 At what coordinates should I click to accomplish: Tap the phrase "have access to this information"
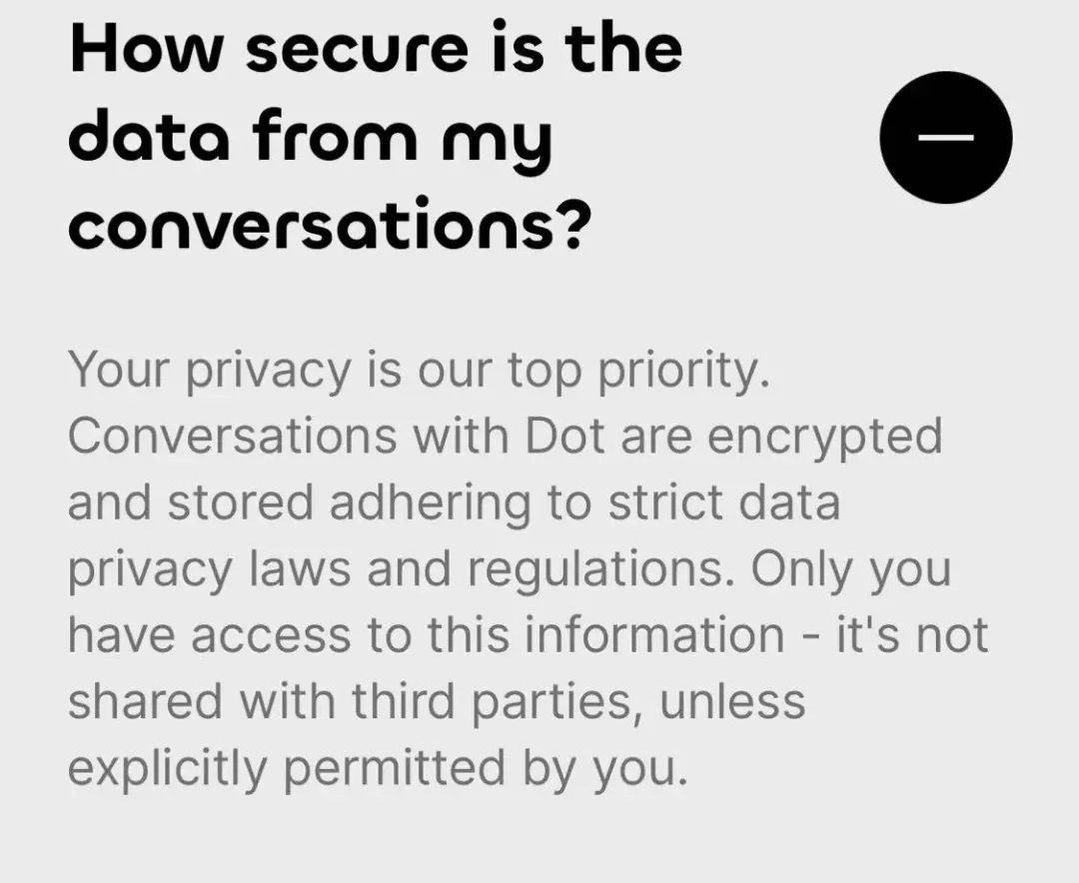[426, 634]
